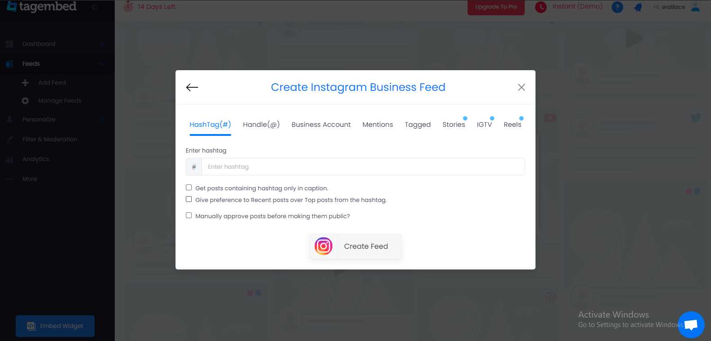Click the tagembed logo
Image resolution: width=711 pixels, height=341 pixels.
coord(41,6)
